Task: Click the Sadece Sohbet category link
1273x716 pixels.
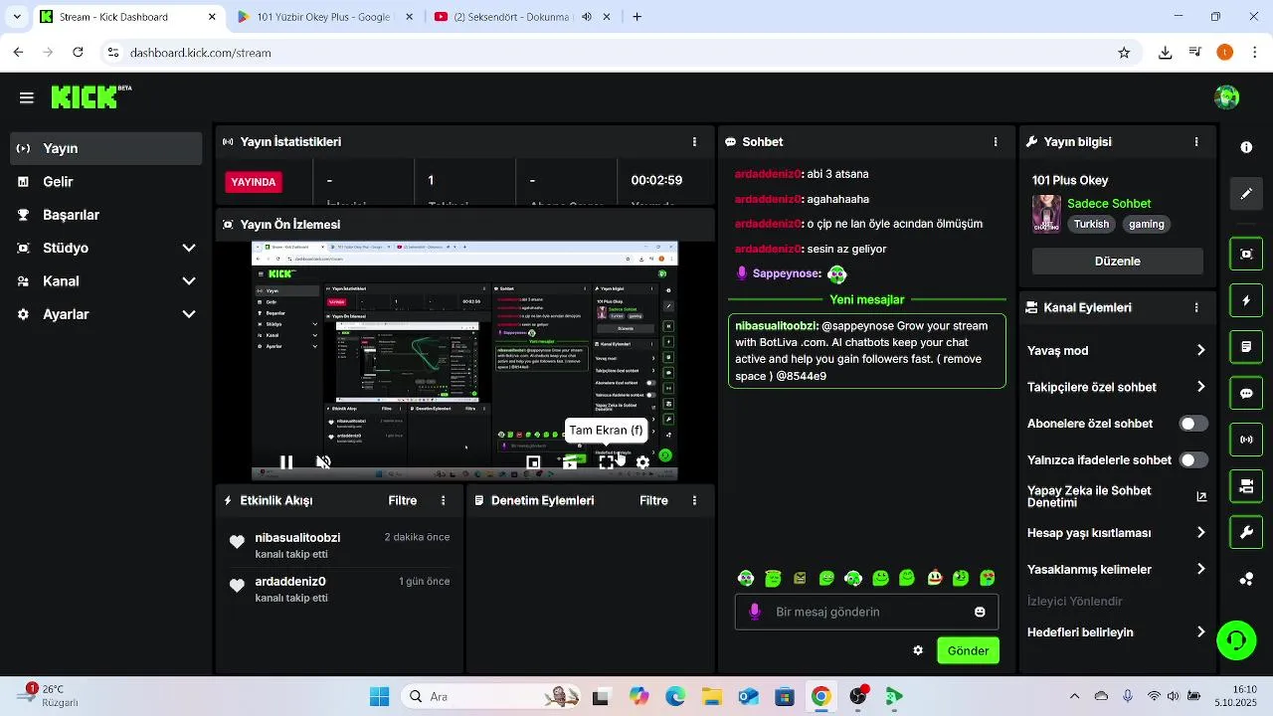Action: click(1109, 204)
